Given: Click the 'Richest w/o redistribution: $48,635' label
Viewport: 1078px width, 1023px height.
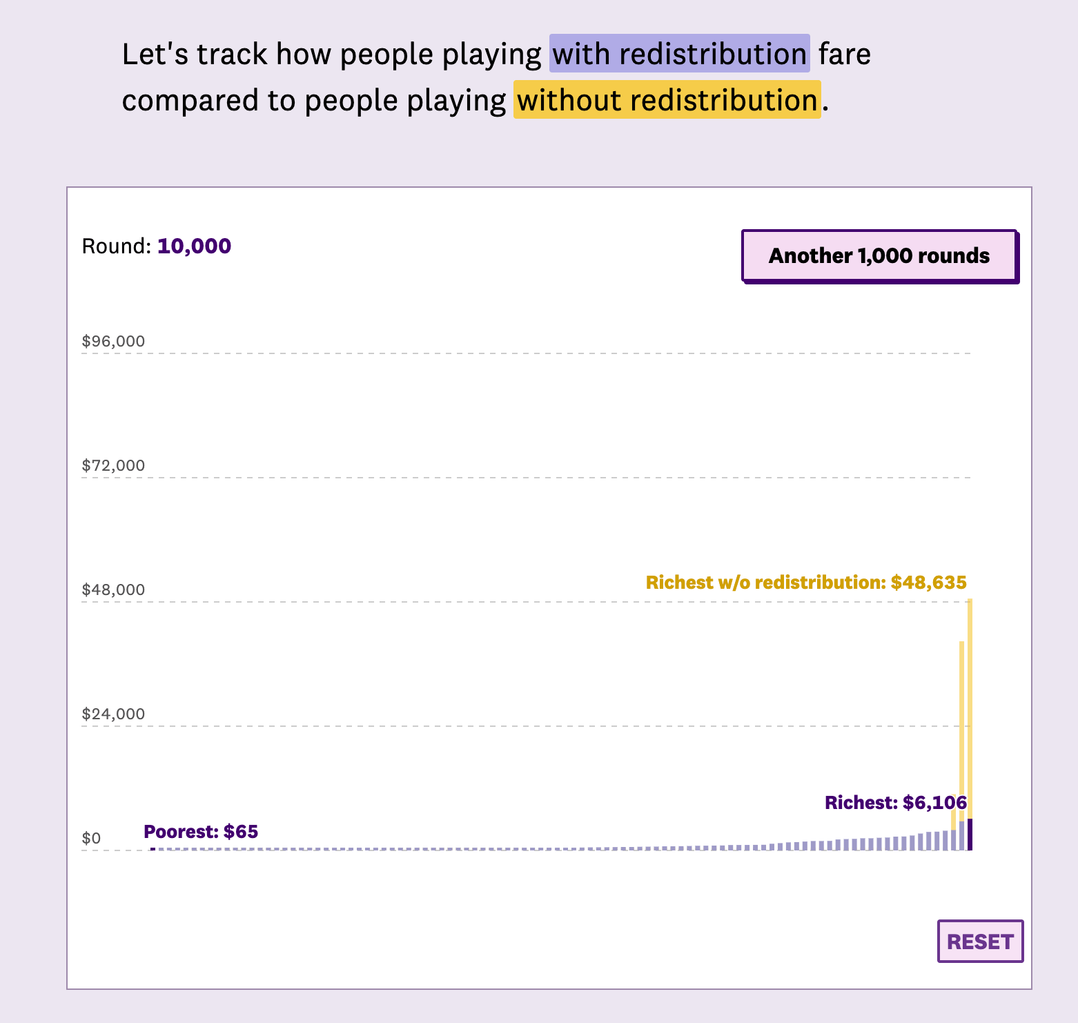Looking at the screenshot, I should coord(805,583).
